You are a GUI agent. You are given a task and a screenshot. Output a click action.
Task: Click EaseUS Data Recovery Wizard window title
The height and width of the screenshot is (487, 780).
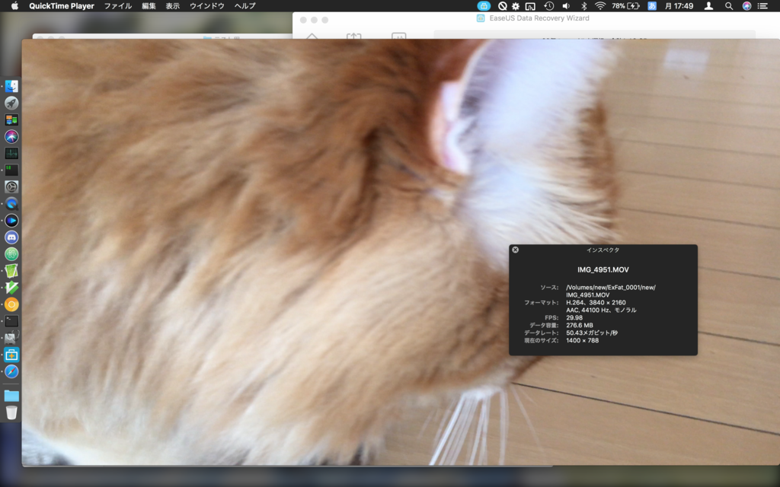click(x=539, y=18)
